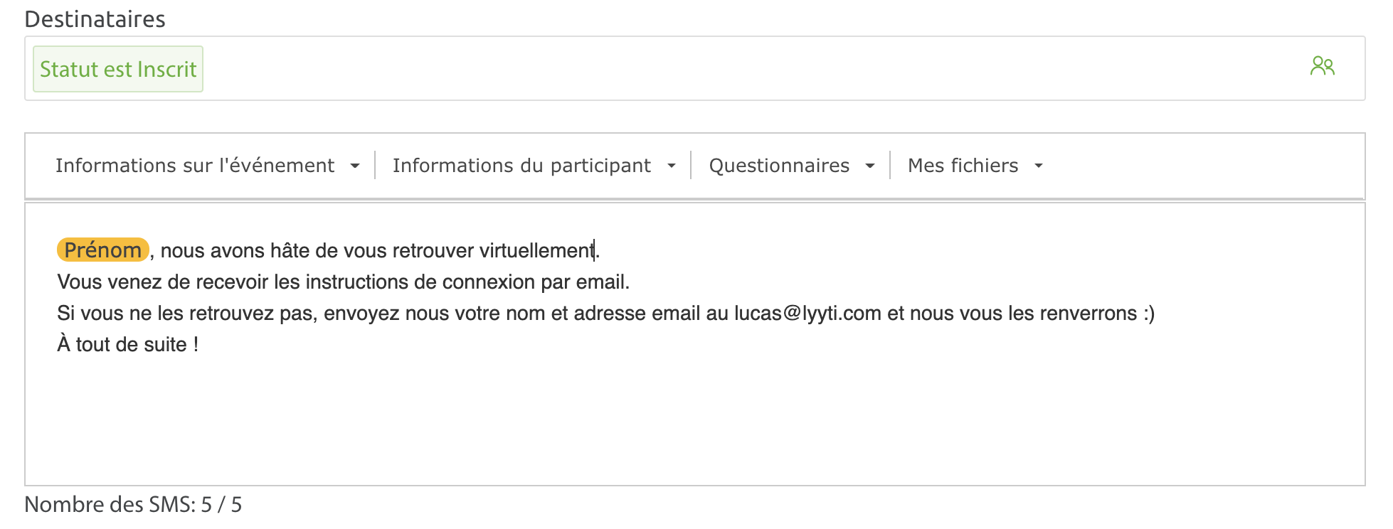Expand the caret next to 'Mes fichiers'
The height and width of the screenshot is (529, 1393).
(x=1039, y=166)
